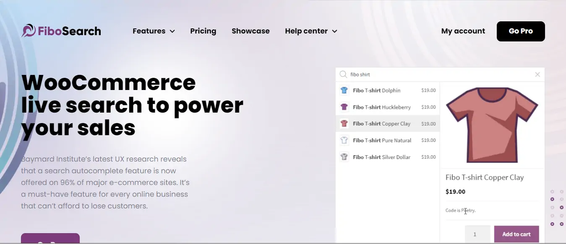Click the FiboSearch logo
This screenshot has width=566, height=244.
(61, 31)
